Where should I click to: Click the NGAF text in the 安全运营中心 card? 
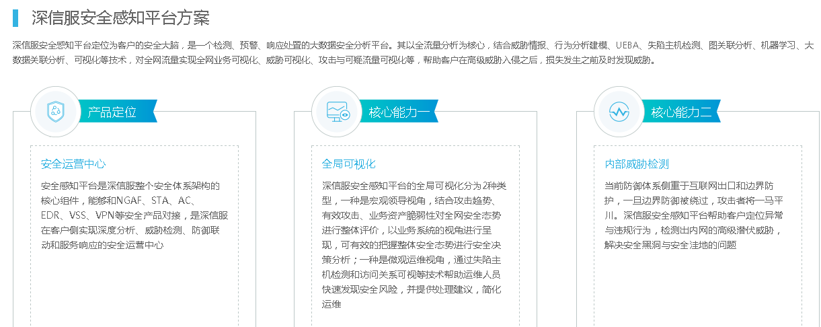pos(128,201)
